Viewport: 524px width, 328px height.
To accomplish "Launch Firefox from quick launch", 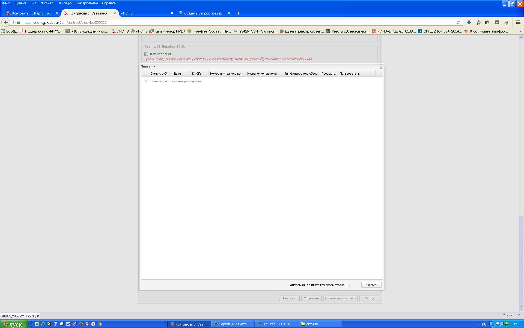I will [x=81, y=324].
